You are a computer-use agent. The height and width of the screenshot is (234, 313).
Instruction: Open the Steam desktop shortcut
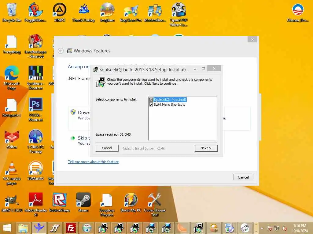83,202
